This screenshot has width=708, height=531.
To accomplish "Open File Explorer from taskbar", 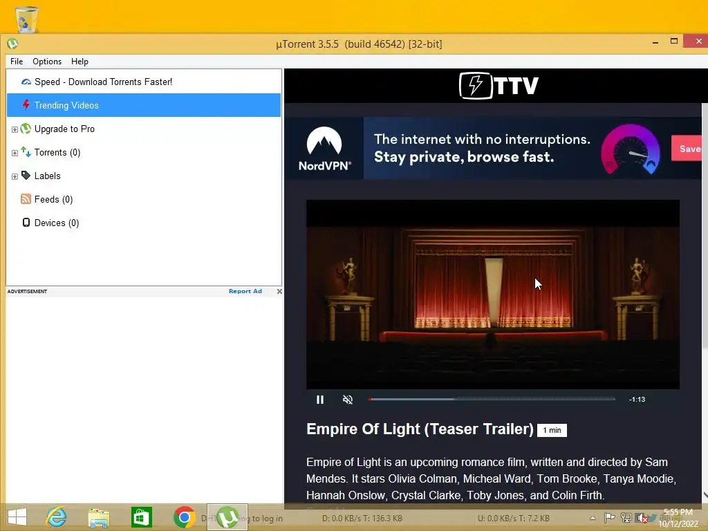I will click(x=98, y=517).
